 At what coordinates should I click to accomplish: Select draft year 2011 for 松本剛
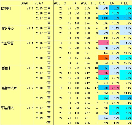coord(30,8)
